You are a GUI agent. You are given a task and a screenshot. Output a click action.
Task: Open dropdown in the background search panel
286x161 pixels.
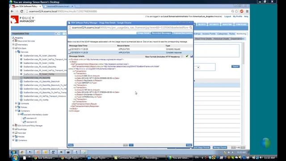click(198, 68)
